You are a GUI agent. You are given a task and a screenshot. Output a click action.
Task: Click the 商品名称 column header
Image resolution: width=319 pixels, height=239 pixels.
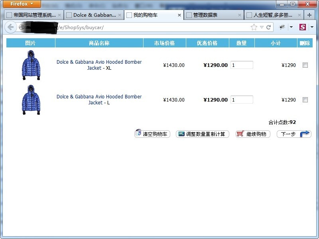point(99,43)
